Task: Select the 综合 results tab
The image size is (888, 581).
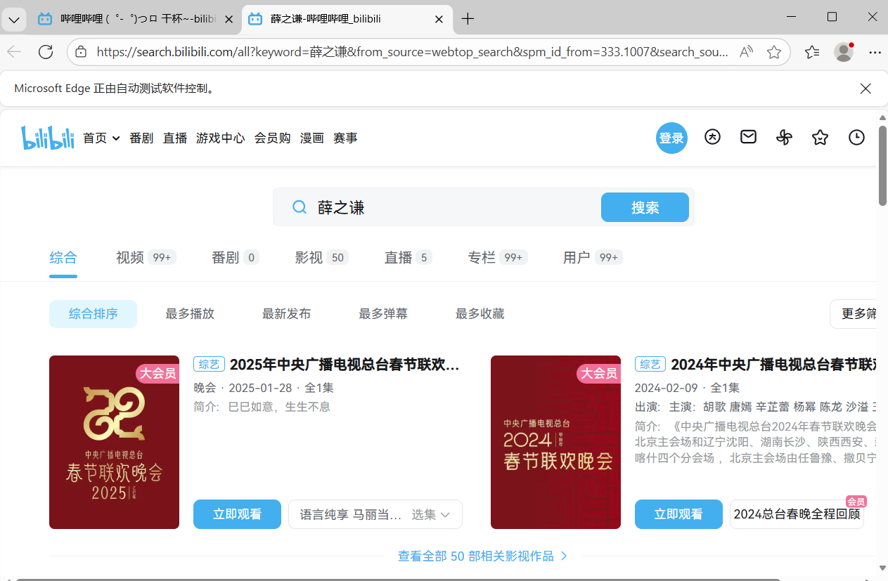Action: click(x=63, y=258)
